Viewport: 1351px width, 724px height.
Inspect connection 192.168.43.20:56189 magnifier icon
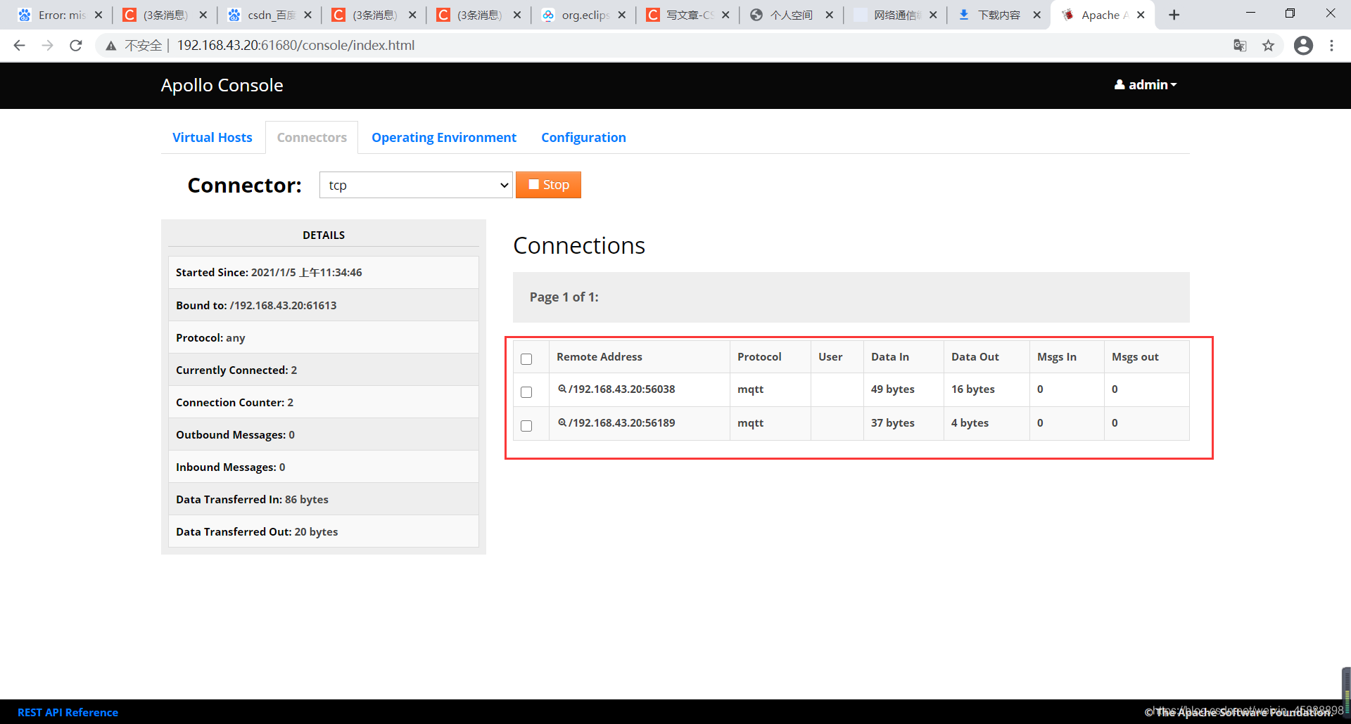(562, 422)
